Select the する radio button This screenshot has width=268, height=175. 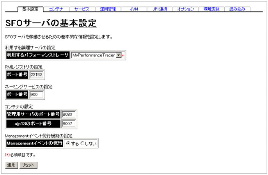(68, 143)
